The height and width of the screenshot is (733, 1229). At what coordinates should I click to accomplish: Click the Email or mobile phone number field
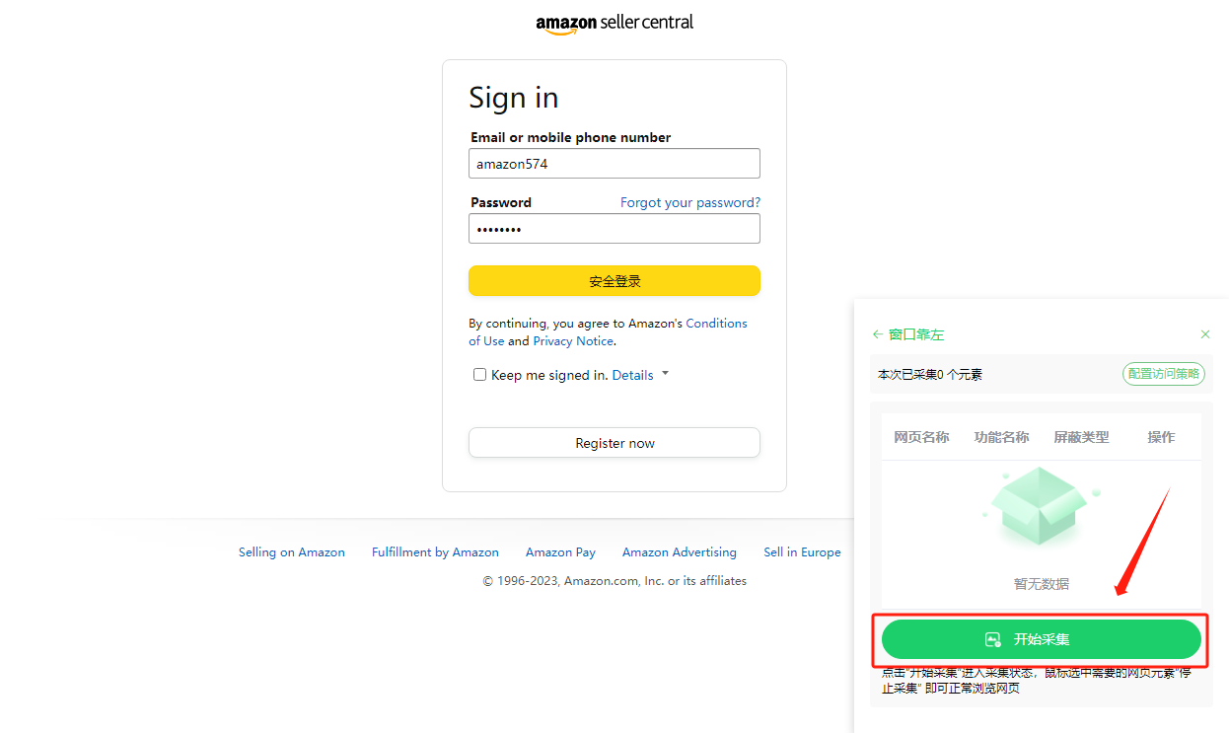[x=614, y=164]
